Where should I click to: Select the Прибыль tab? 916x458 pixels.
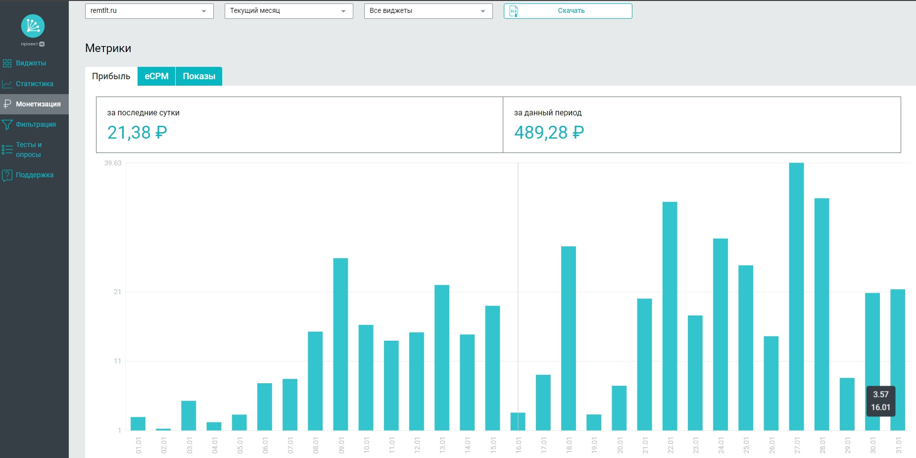click(111, 76)
